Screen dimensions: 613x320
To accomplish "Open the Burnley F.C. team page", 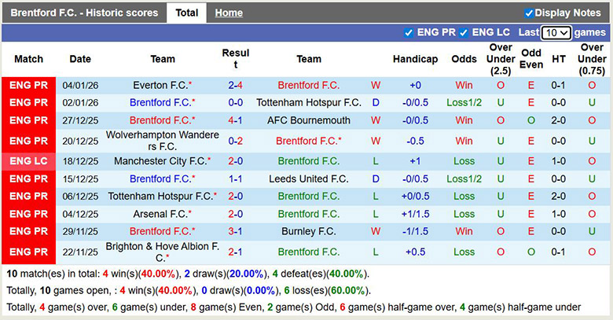I will 309,231.
